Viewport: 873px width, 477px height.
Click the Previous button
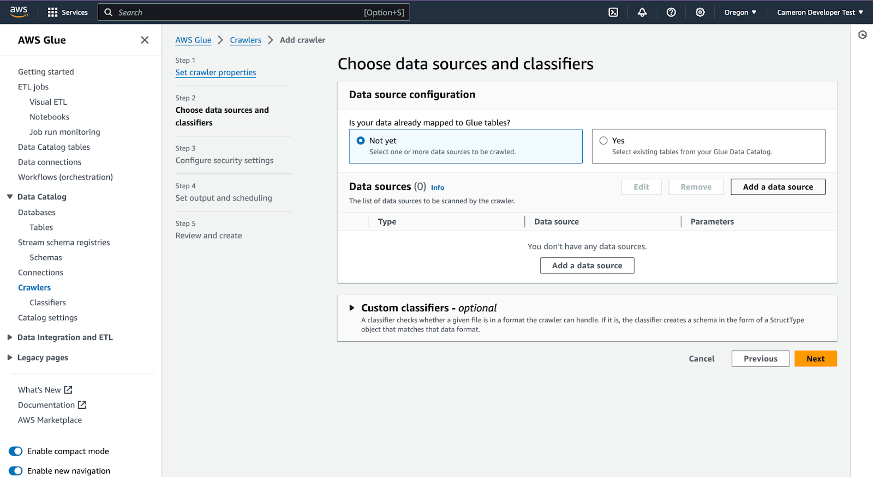point(761,359)
